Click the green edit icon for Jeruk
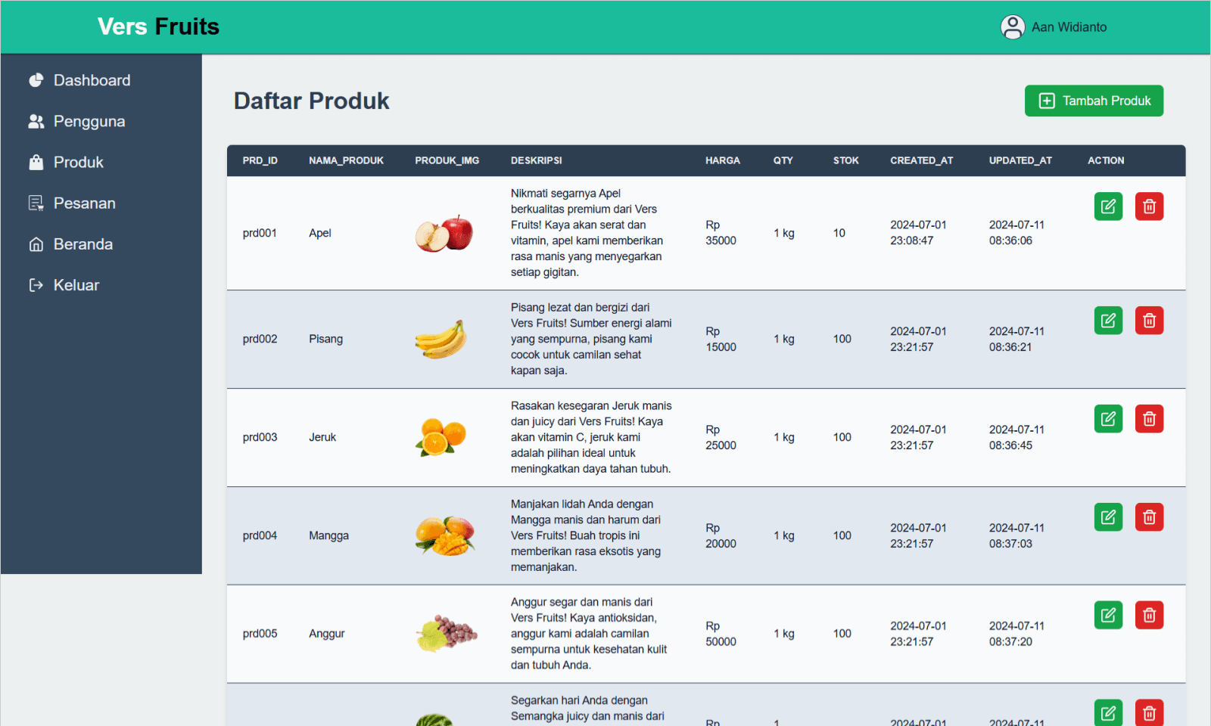 point(1108,417)
